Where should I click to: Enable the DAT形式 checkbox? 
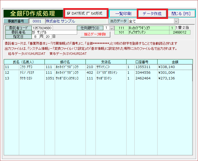(69, 14)
